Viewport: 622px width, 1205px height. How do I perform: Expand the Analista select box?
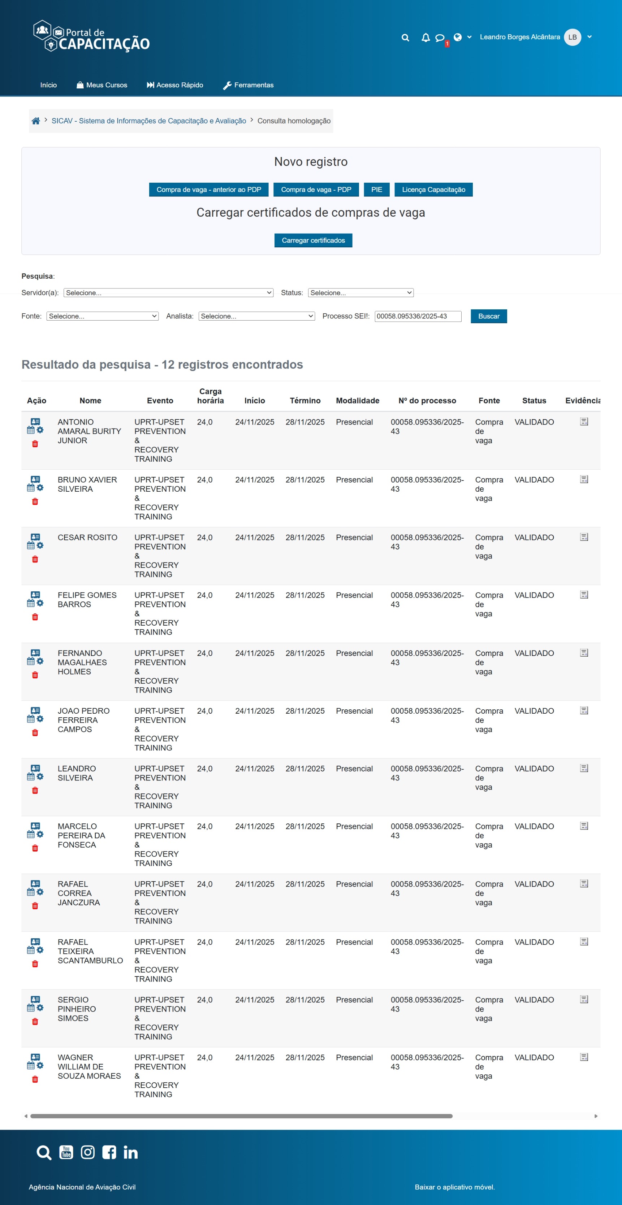pos(256,316)
